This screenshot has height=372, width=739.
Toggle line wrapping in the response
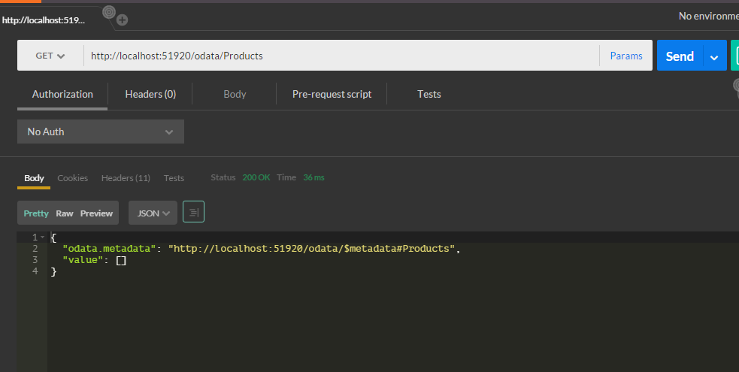(193, 213)
